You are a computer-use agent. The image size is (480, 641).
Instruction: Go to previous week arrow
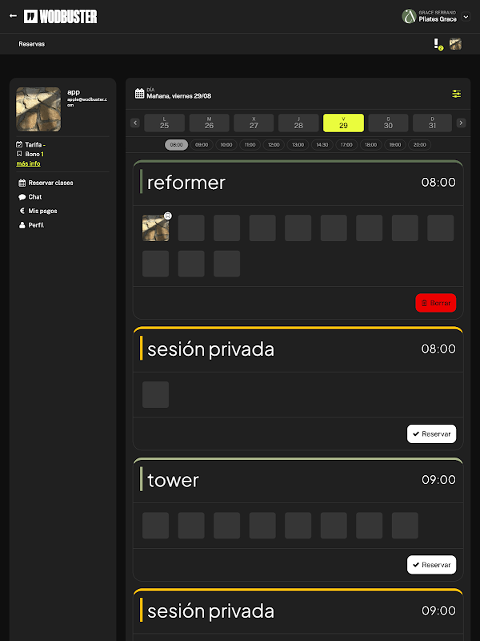click(135, 123)
